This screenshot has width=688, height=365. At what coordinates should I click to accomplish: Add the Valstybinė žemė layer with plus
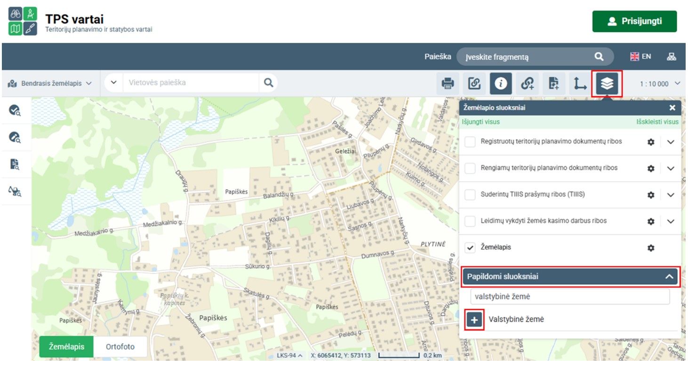pyautogui.click(x=474, y=320)
